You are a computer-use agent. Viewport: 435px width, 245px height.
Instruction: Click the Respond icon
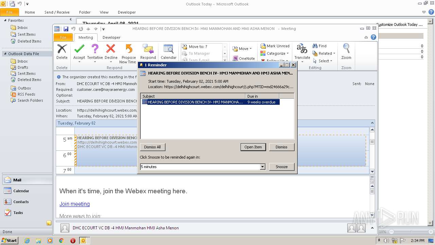(148, 52)
